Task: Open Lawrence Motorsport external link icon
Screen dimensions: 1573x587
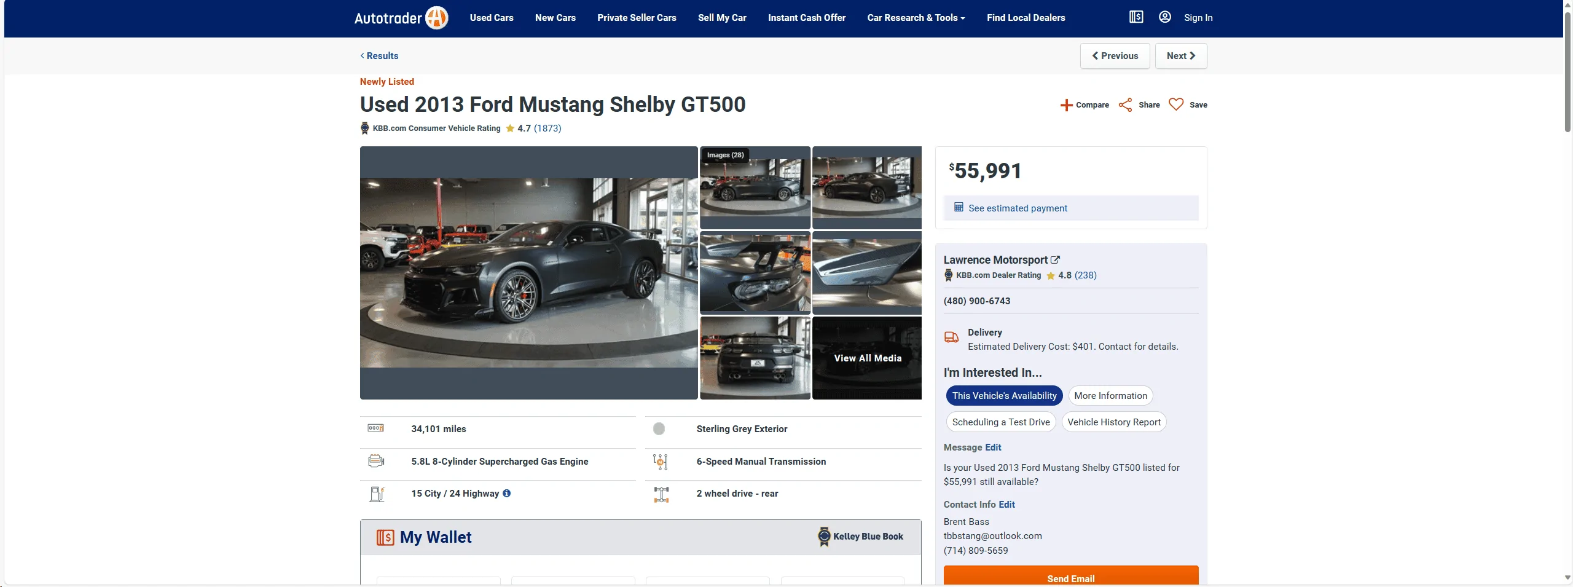Action: tap(1055, 260)
